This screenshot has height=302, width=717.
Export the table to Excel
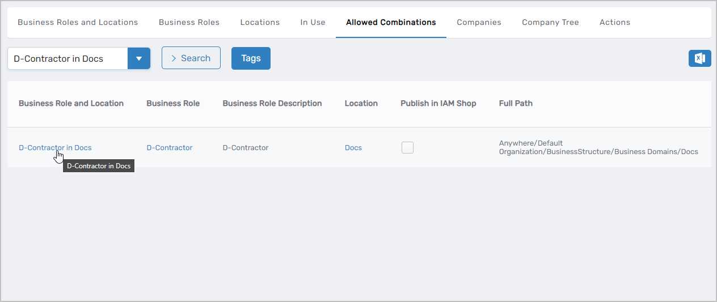(699, 58)
